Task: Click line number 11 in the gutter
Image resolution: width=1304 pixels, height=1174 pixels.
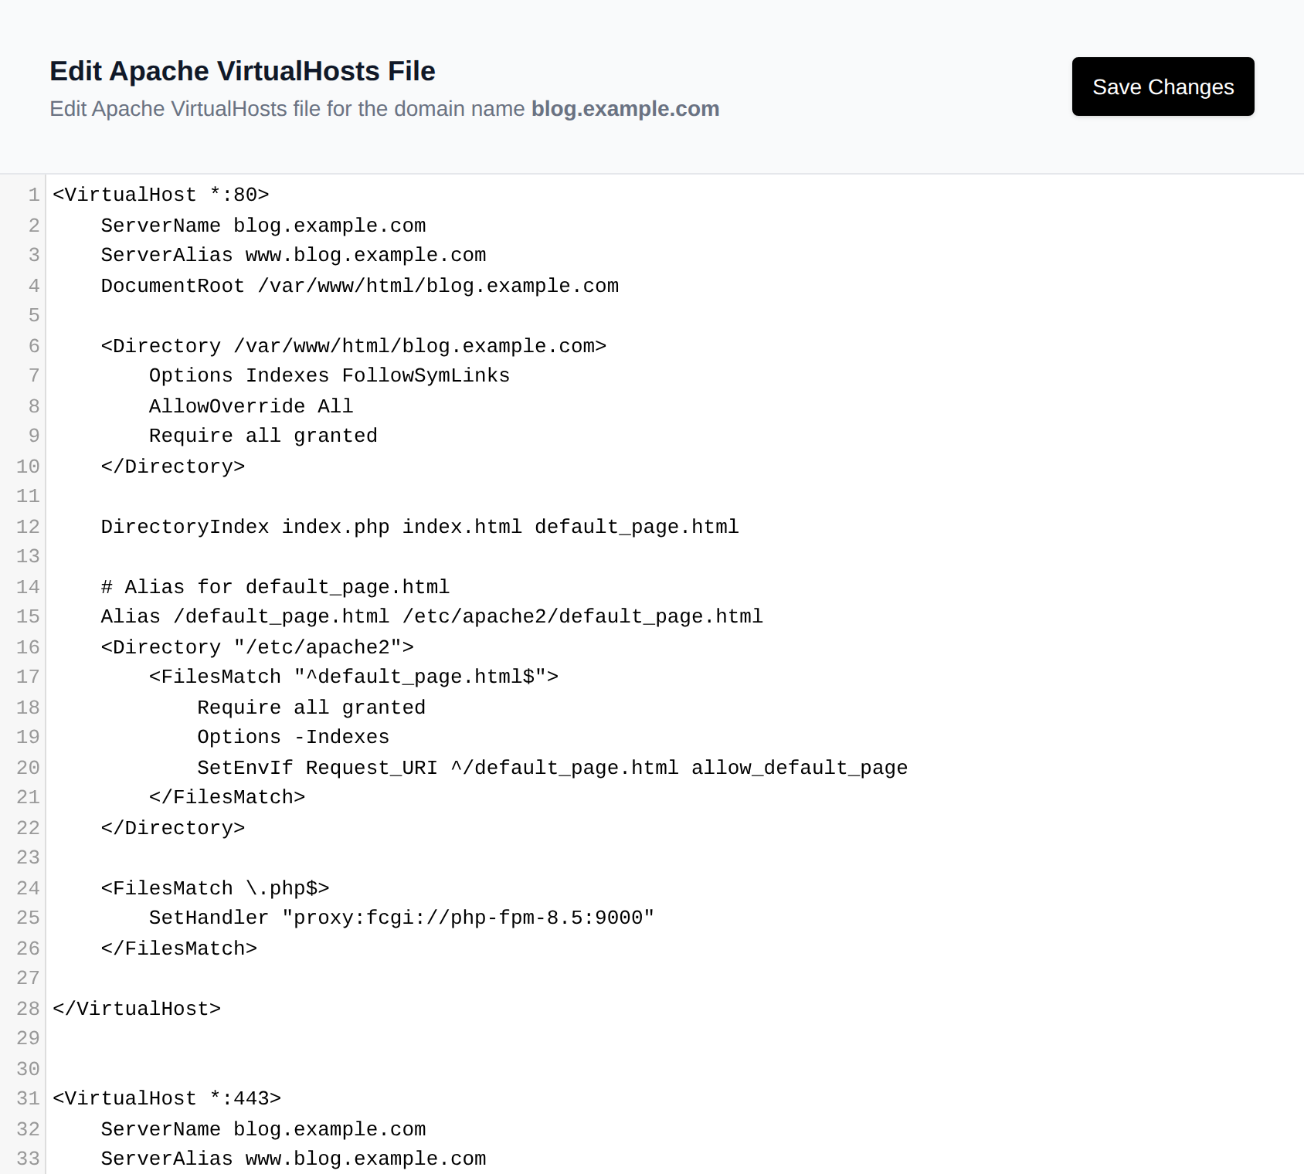Action: [28, 496]
